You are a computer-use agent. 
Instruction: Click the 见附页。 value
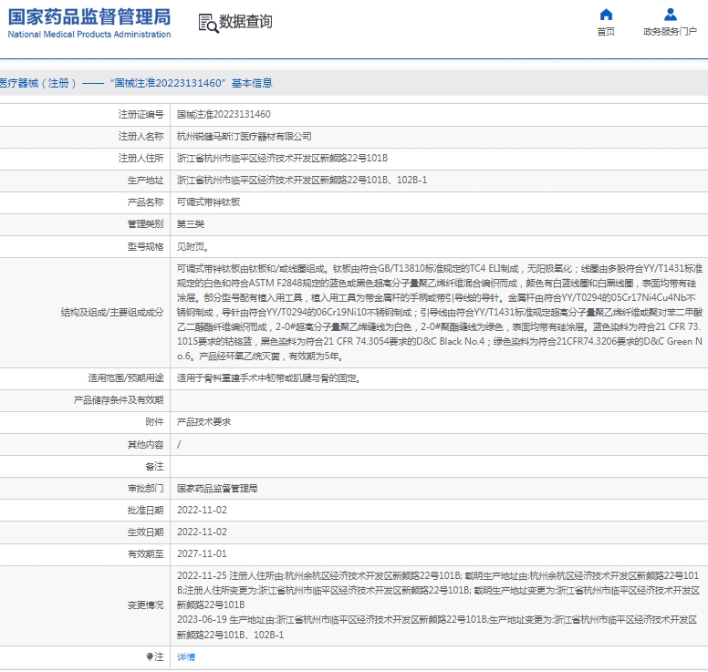point(193,247)
